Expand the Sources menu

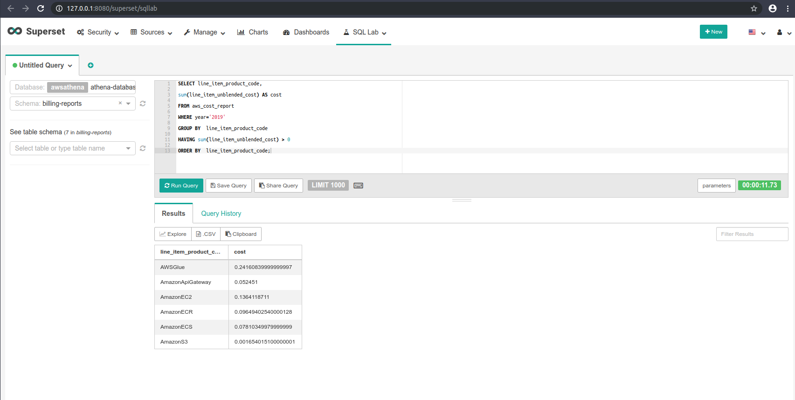[x=152, y=32]
